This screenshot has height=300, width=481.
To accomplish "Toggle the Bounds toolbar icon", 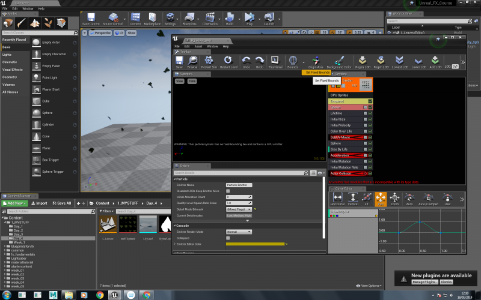I will [x=293, y=62].
